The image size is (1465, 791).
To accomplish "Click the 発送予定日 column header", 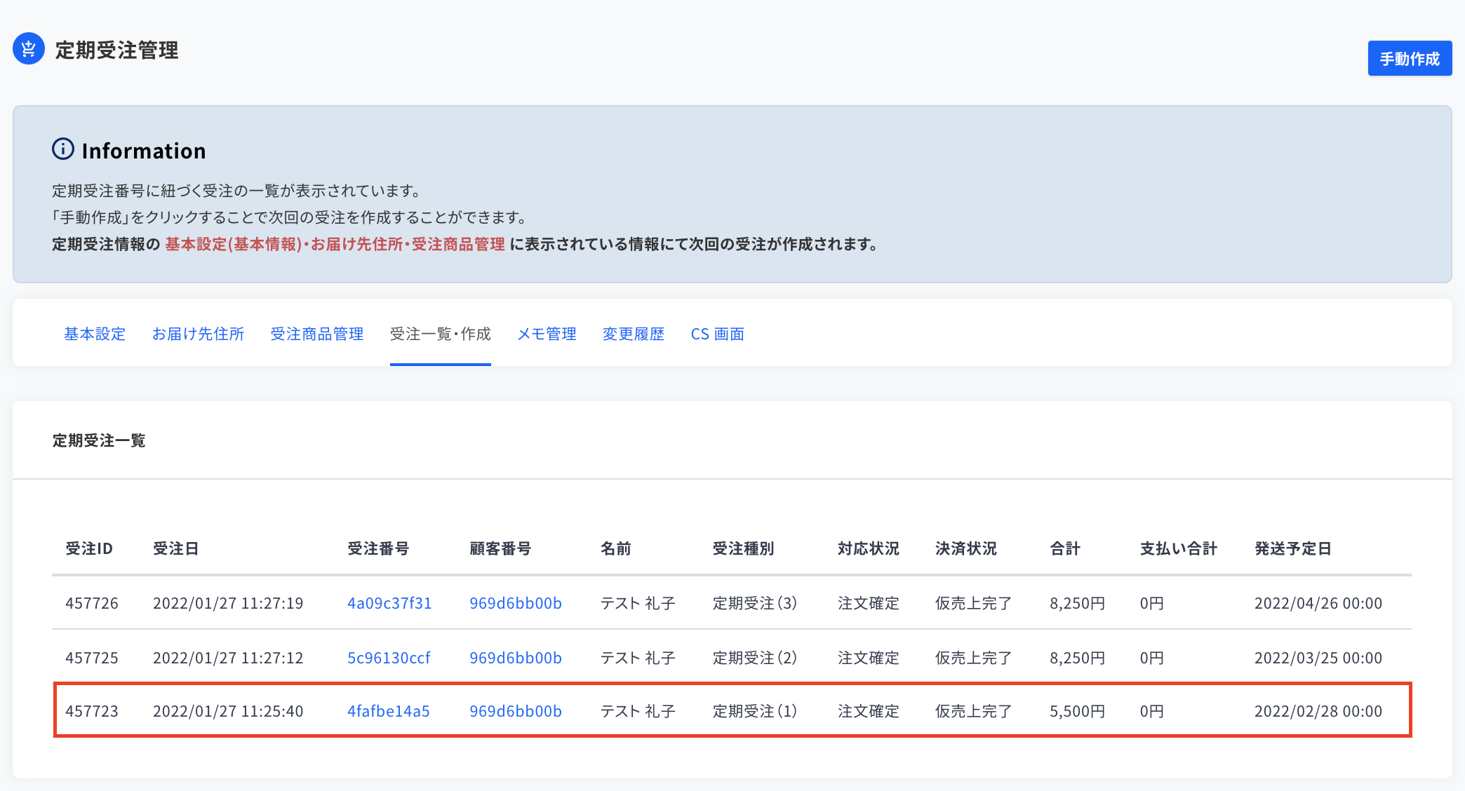I will click(1293, 548).
